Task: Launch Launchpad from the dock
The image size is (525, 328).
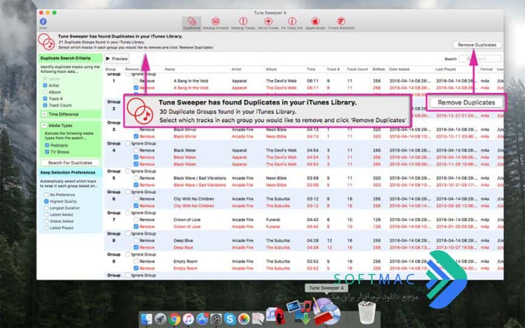Action: tap(160, 319)
